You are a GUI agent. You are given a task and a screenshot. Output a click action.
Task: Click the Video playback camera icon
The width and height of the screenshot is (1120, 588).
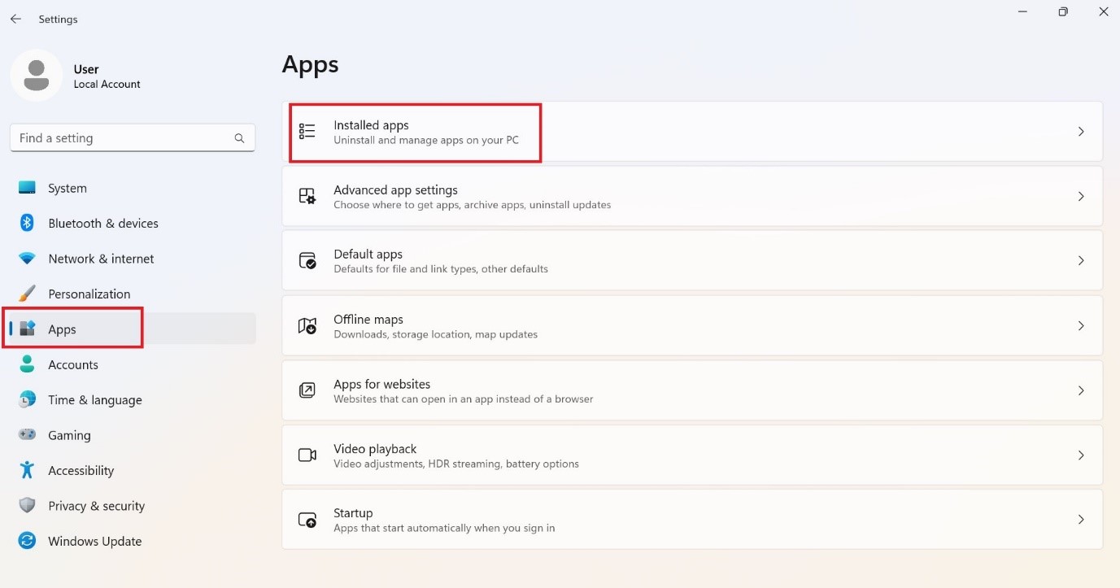pyautogui.click(x=307, y=455)
